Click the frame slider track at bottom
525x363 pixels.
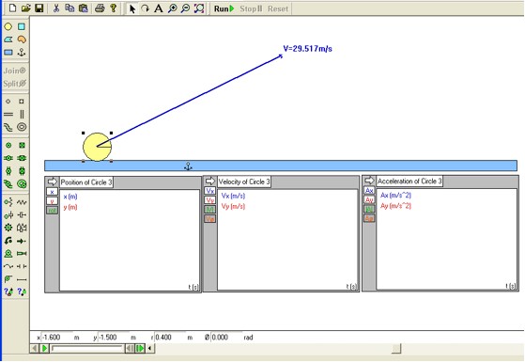point(87,349)
